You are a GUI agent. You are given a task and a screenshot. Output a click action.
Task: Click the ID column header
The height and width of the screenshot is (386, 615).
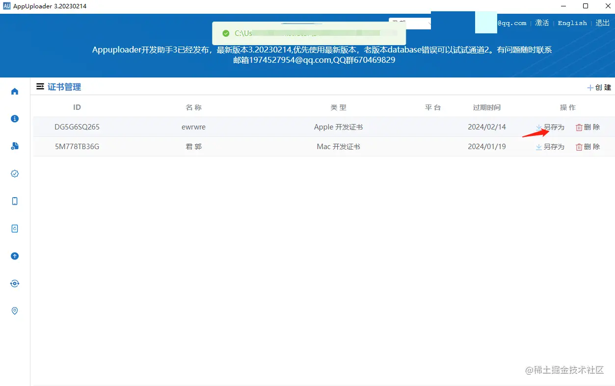click(x=77, y=107)
